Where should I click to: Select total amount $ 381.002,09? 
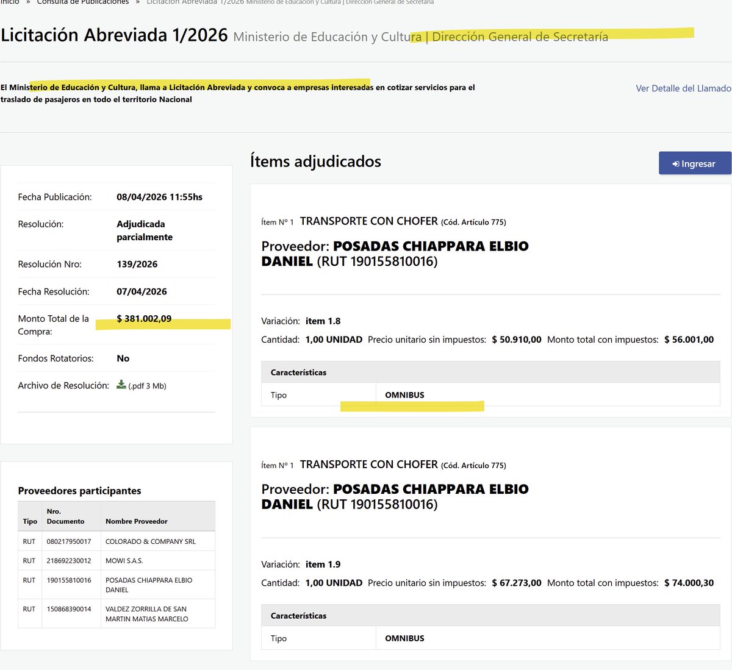click(x=144, y=318)
